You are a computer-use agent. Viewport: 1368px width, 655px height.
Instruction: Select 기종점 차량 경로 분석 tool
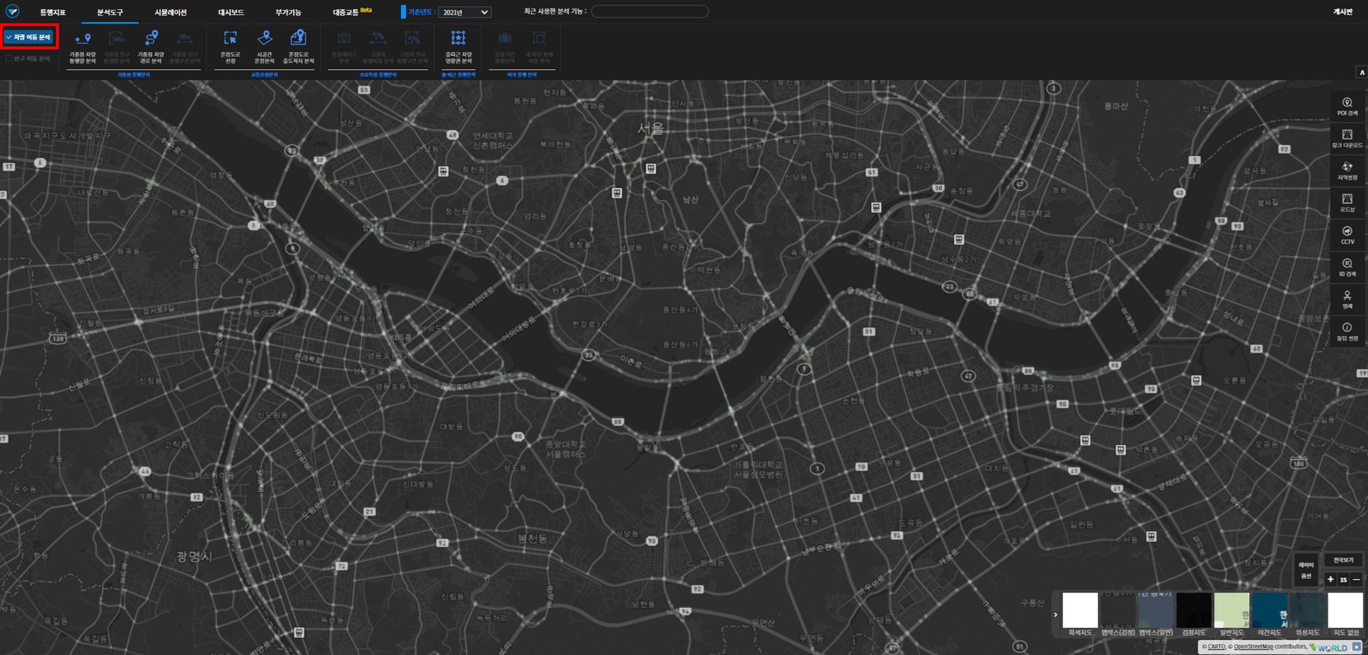click(x=151, y=47)
